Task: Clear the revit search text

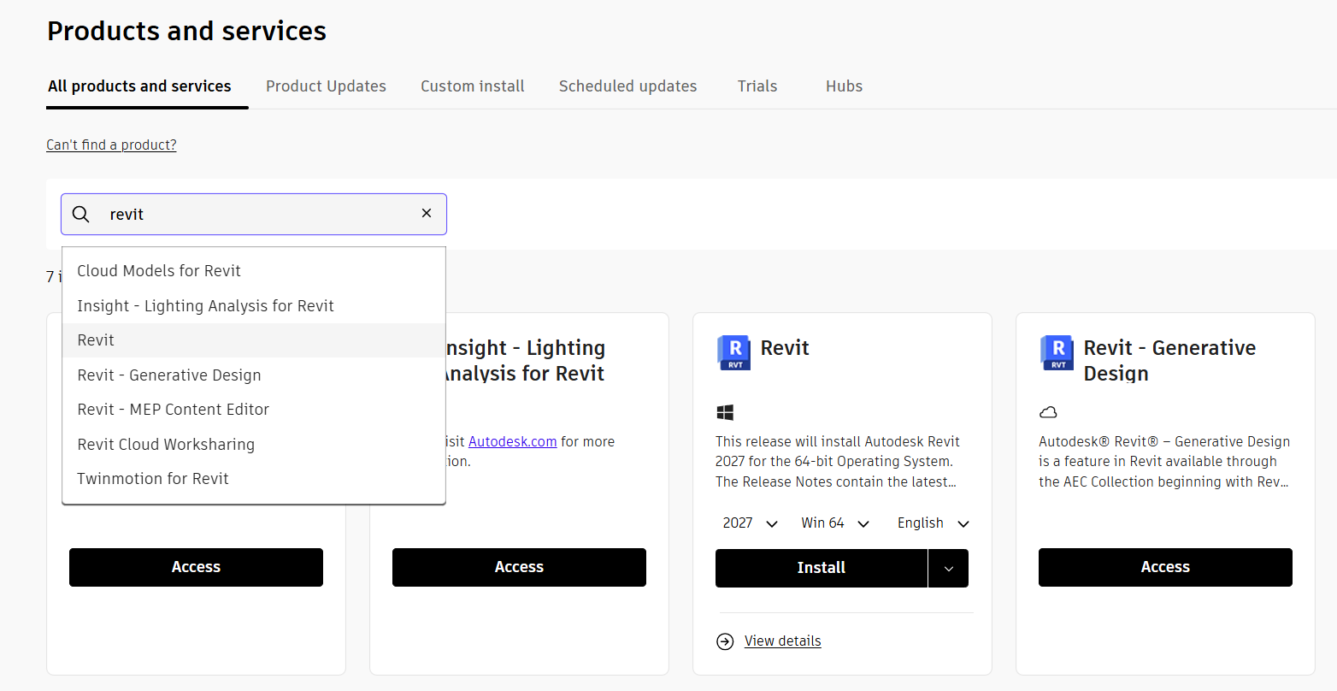Action: (427, 213)
